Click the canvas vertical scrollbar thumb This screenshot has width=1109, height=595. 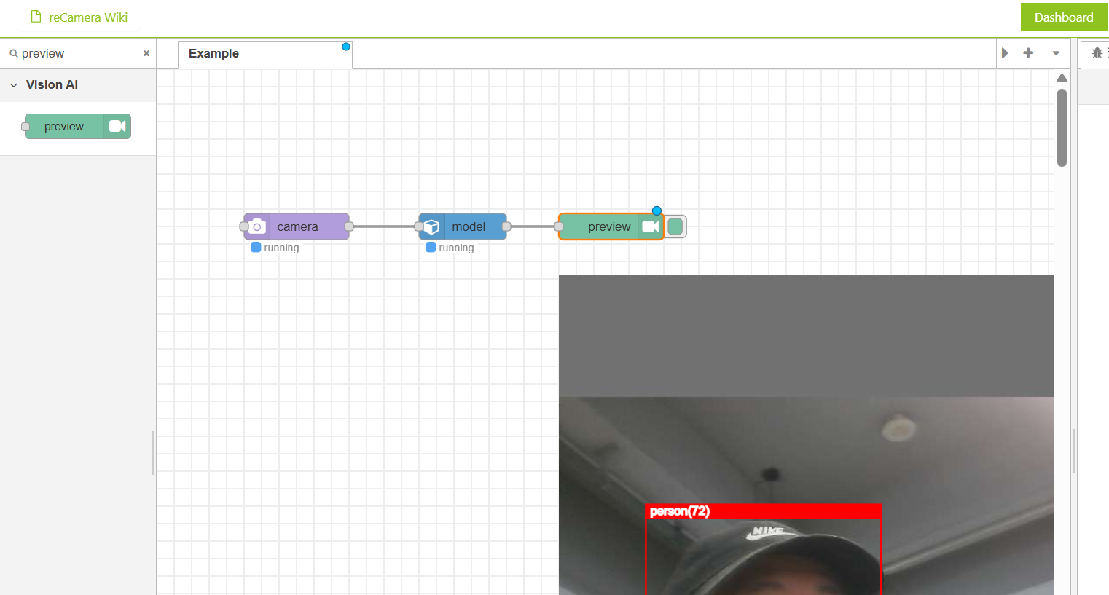pyautogui.click(x=1062, y=127)
